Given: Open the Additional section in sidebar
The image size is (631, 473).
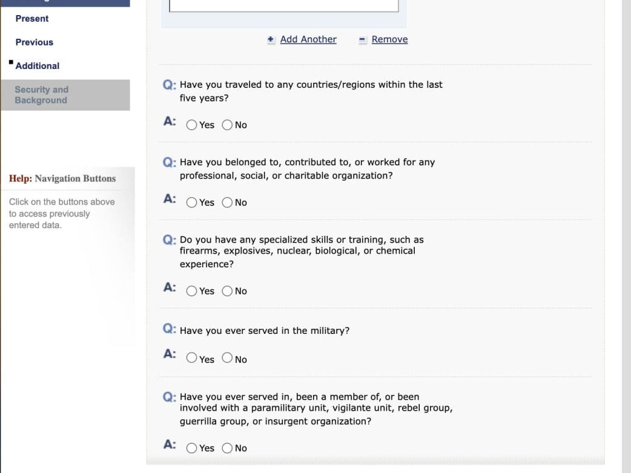Looking at the screenshot, I should coord(38,65).
